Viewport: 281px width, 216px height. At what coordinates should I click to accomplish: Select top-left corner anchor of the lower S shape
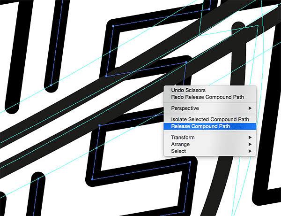click(x=99, y=125)
